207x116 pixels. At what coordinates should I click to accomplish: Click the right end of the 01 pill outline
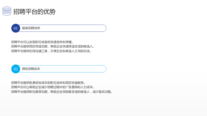click(x=105, y=28)
